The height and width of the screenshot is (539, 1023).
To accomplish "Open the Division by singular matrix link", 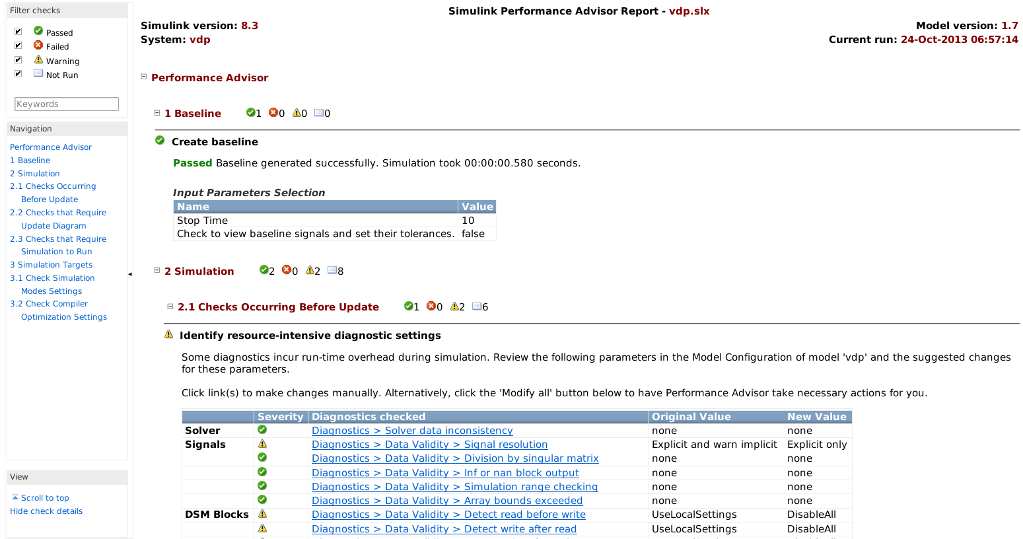I will (x=455, y=458).
